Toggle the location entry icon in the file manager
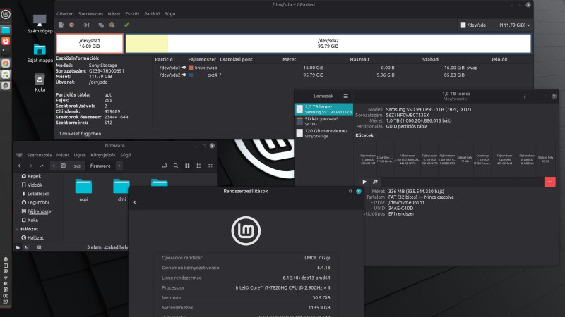565x317 pixels. tap(165, 166)
